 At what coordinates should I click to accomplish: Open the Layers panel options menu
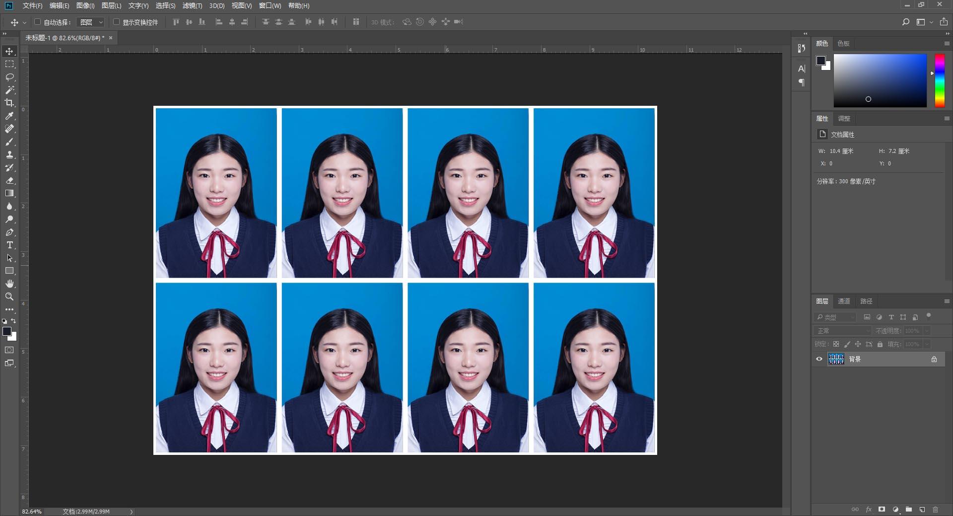pyautogui.click(x=947, y=301)
